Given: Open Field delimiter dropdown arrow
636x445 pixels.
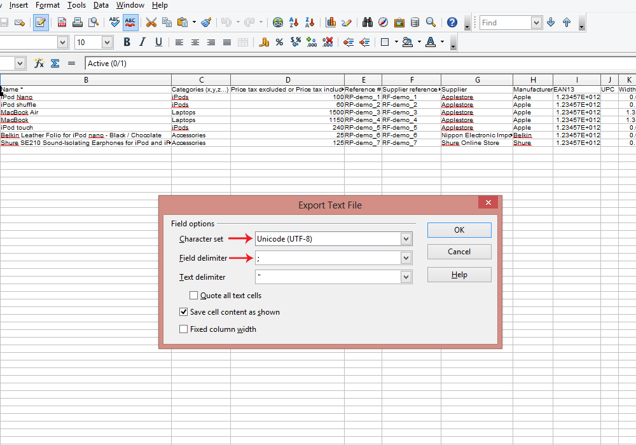Looking at the screenshot, I should point(406,257).
